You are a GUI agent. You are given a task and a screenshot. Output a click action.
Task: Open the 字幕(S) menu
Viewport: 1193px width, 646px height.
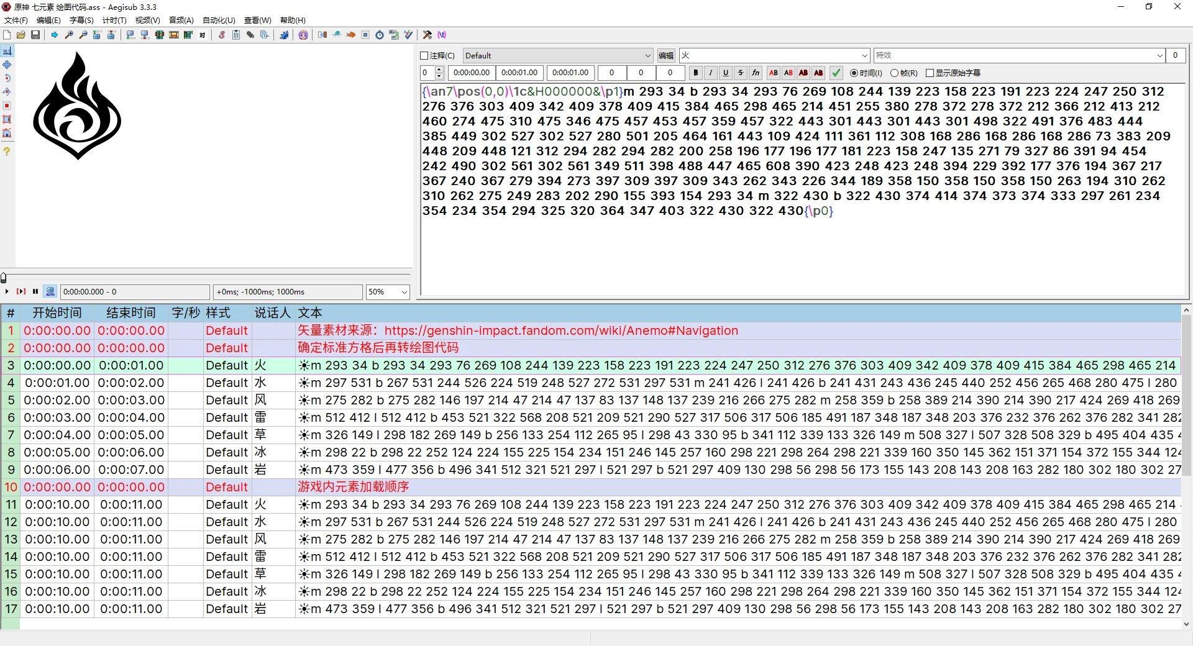[x=81, y=20]
